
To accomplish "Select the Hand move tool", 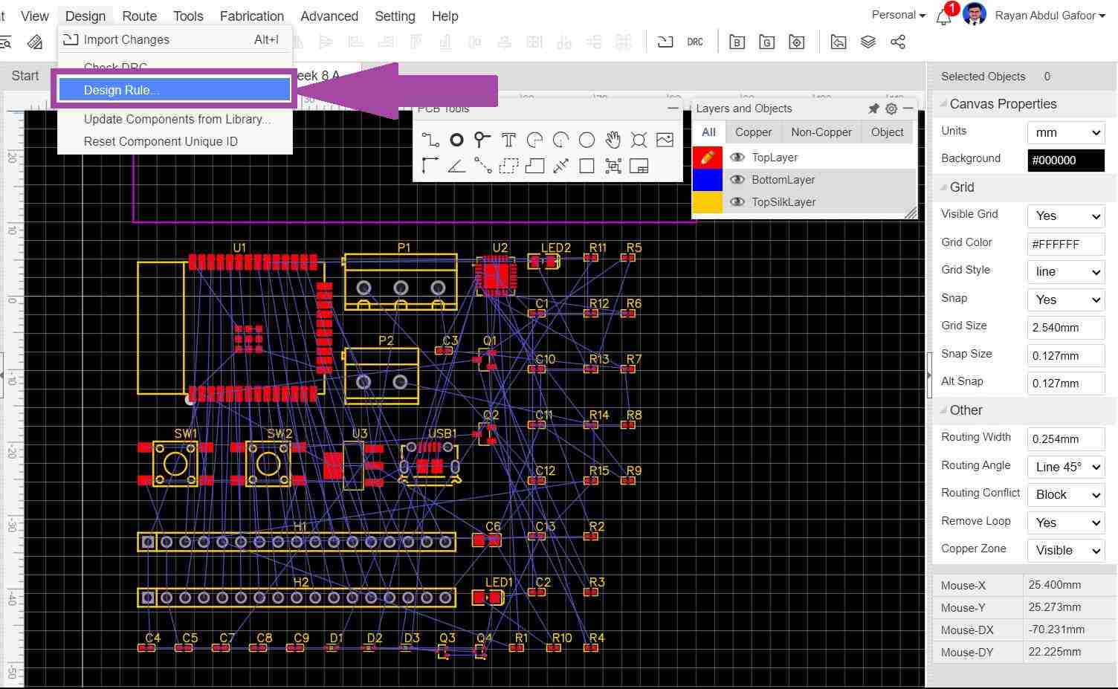I will (x=613, y=140).
